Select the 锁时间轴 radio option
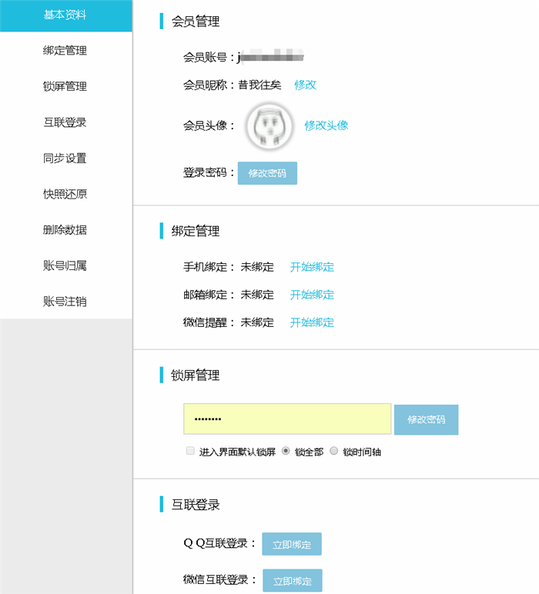The height and width of the screenshot is (594, 539). (x=333, y=452)
